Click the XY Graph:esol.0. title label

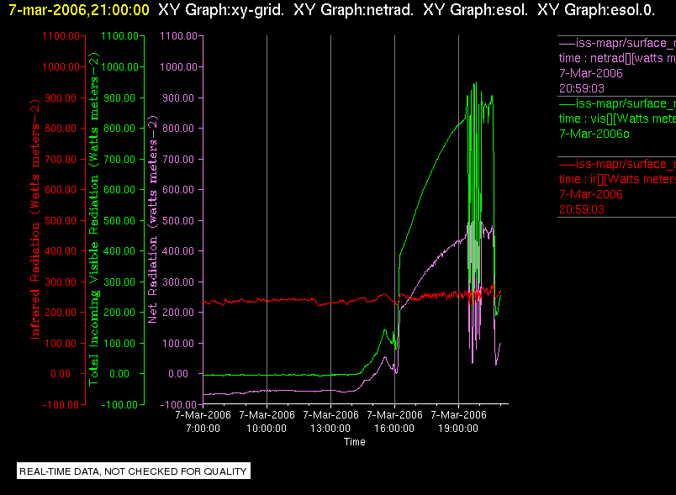click(x=596, y=9)
